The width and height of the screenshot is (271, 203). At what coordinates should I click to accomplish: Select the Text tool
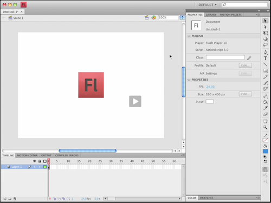pyautogui.click(x=265, y=58)
